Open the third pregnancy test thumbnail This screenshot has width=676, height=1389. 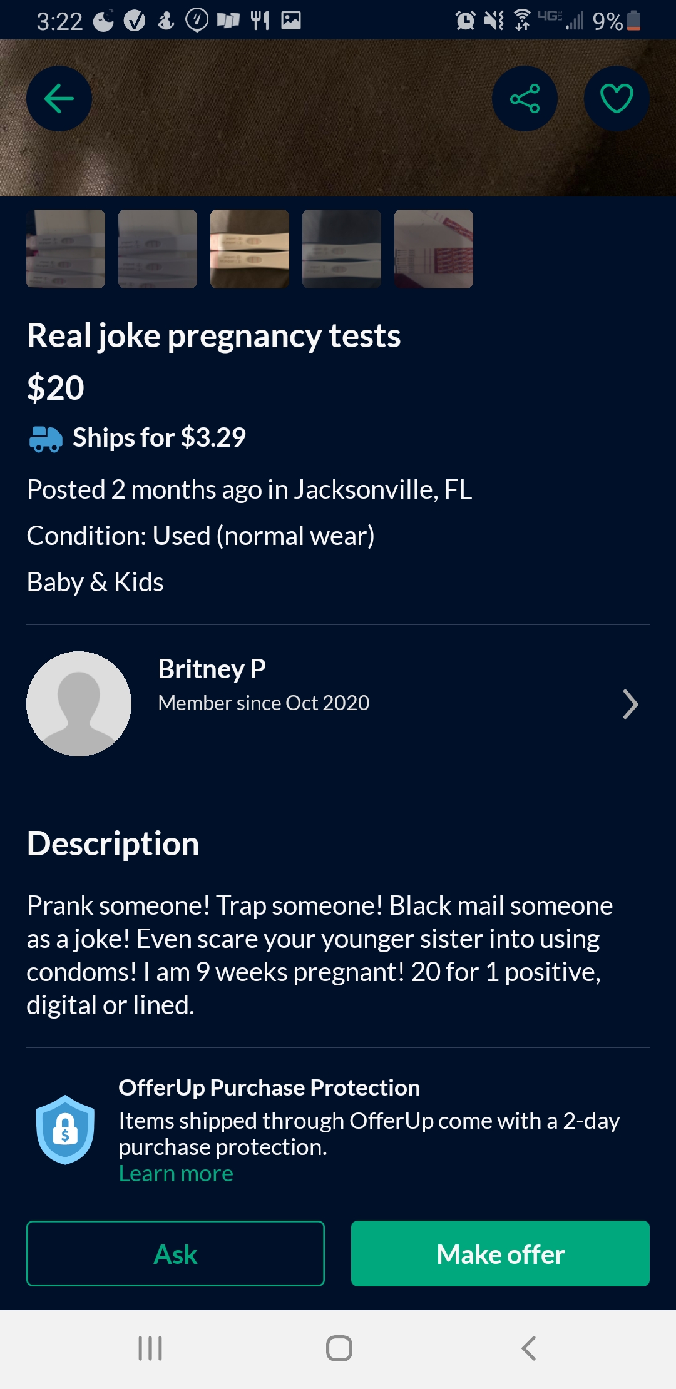point(250,249)
